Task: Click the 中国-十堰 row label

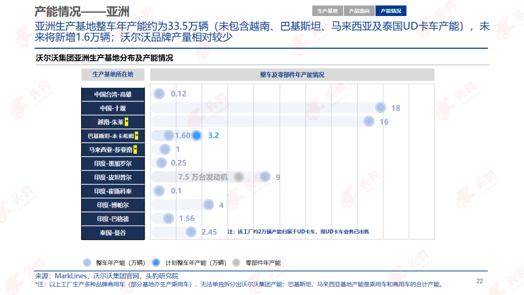Action: pos(113,108)
